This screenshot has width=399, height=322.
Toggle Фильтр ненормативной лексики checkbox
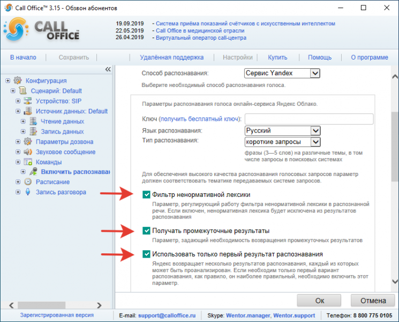click(146, 195)
